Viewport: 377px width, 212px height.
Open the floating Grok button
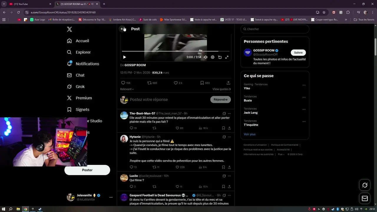365,185
